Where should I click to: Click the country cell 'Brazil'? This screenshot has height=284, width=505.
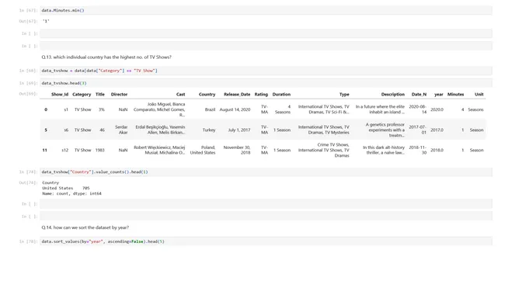click(210, 109)
